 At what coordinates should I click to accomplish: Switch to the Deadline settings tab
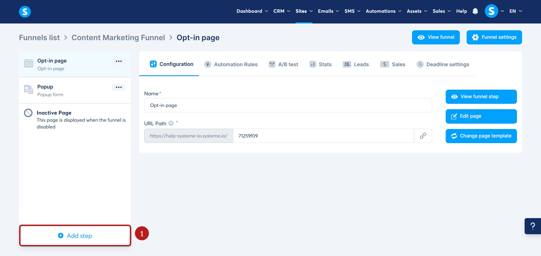pos(443,64)
